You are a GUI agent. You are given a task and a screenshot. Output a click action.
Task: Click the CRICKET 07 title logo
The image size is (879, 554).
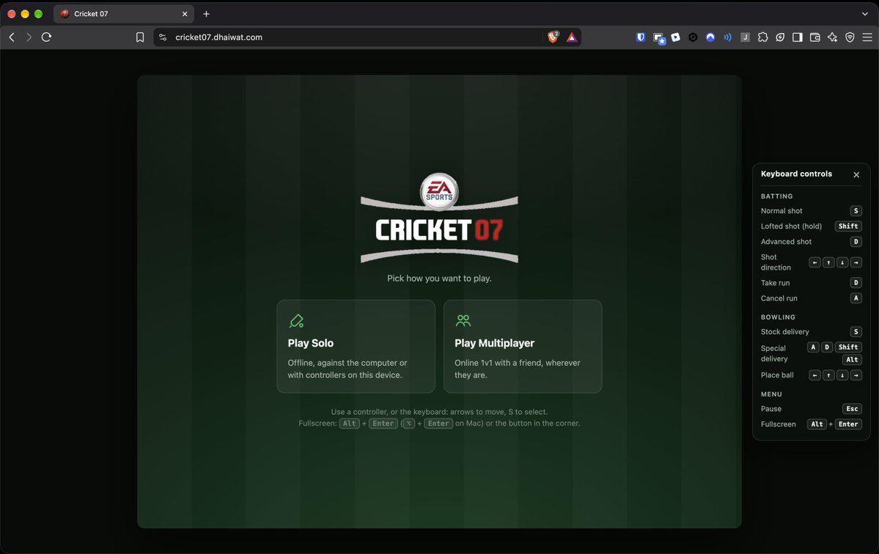[440, 229]
